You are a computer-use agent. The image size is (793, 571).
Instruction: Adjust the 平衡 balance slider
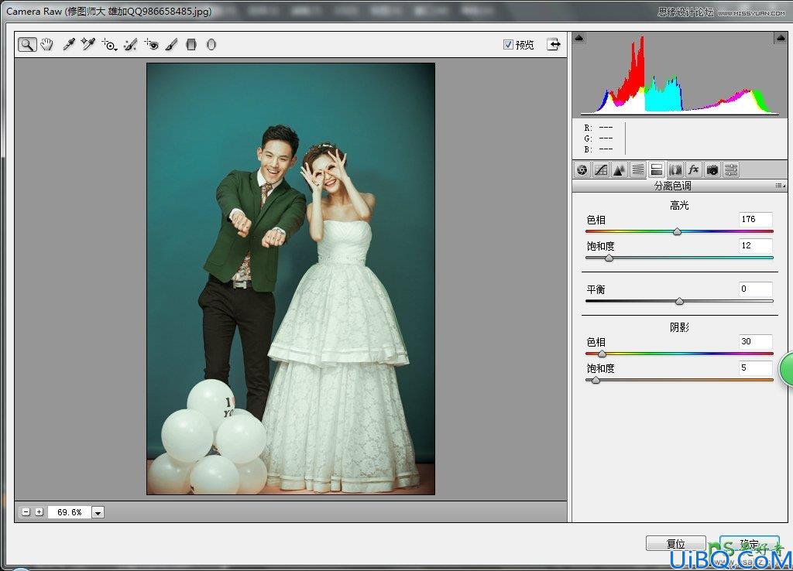point(679,301)
